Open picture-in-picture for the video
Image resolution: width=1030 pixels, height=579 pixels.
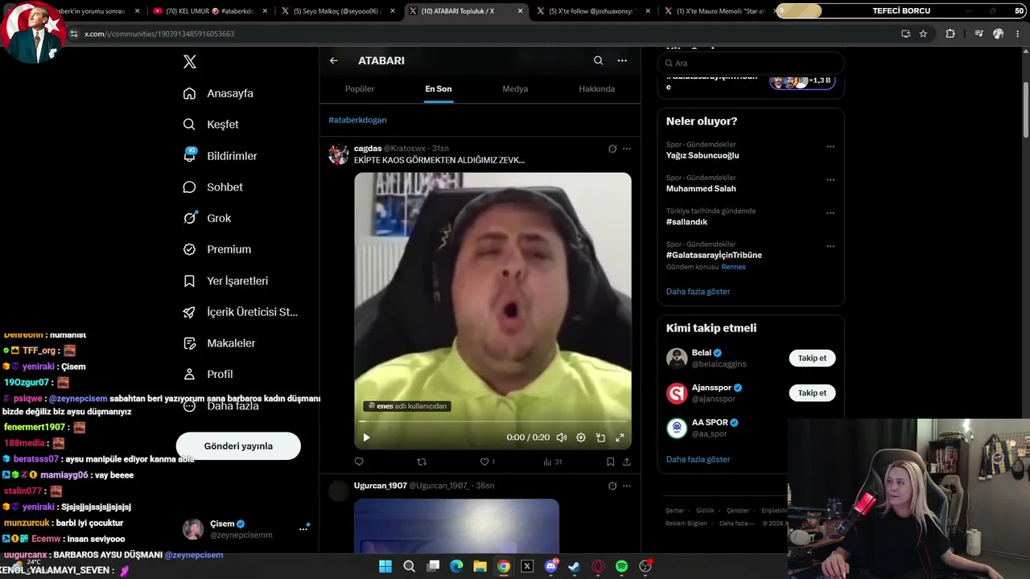pyautogui.click(x=600, y=437)
